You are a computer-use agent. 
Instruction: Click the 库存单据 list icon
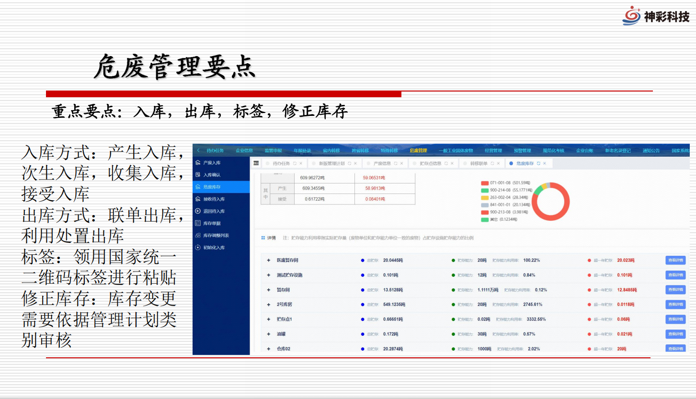(x=198, y=223)
